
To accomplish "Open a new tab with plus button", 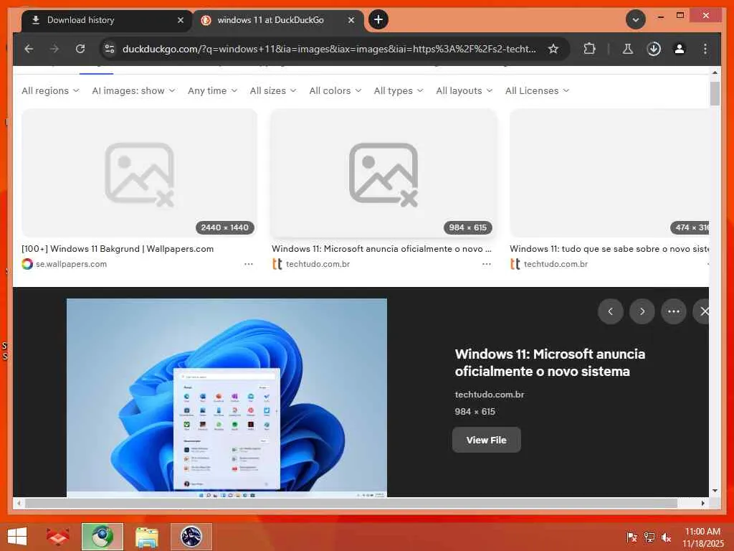I will [x=378, y=19].
